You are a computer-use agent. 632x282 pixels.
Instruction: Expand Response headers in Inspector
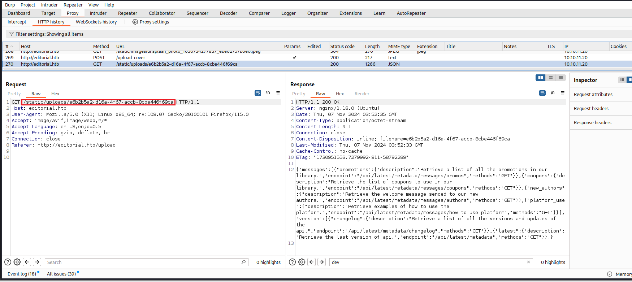pos(601,123)
